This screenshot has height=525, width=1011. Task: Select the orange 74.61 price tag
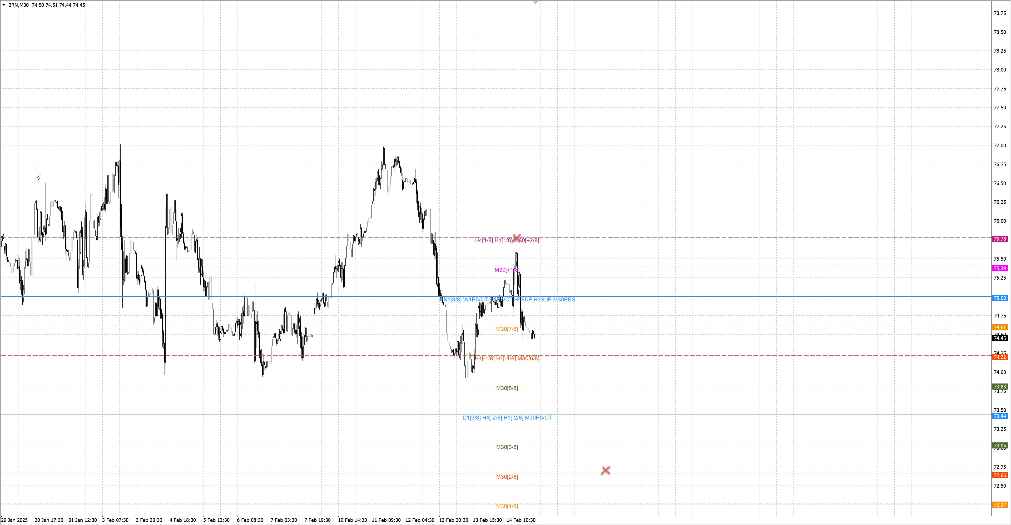[x=999, y=327]
